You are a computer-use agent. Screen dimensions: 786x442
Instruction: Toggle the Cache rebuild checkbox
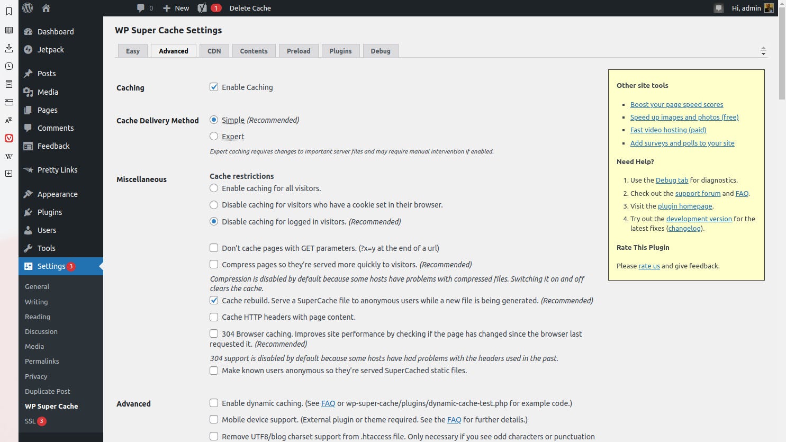(214, 300)
